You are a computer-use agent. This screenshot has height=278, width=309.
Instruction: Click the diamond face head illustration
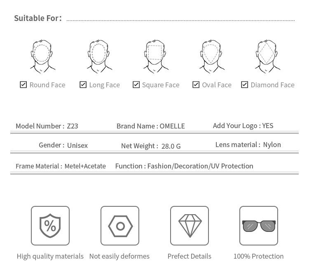(x=267, y=56)
